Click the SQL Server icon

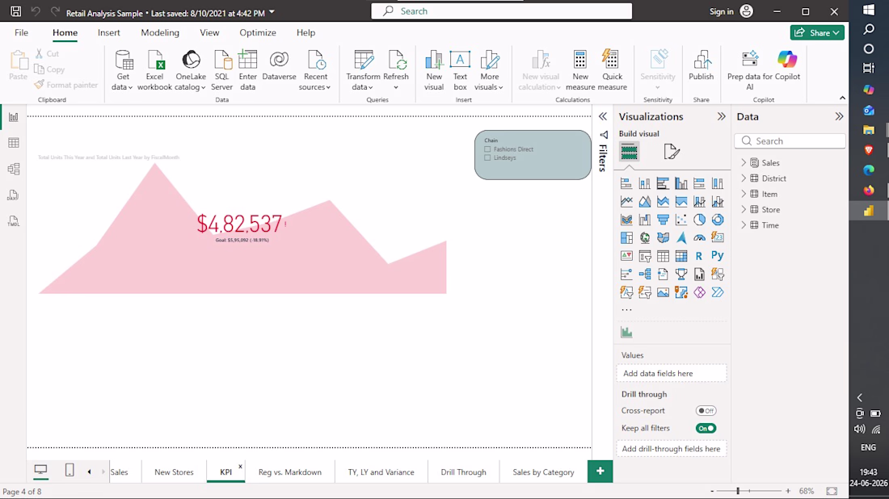(221, 60)
